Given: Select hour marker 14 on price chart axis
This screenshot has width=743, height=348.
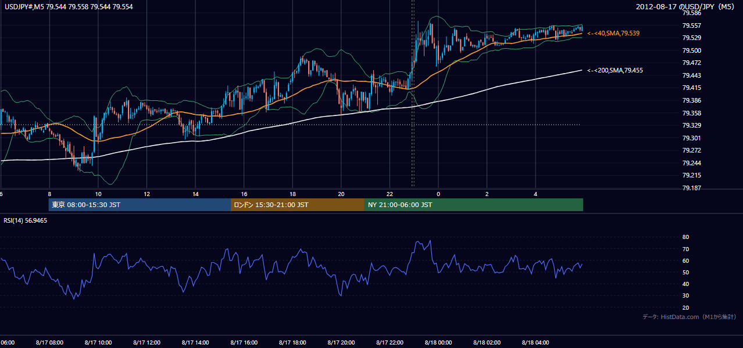Looking at the screenshot, I should [195, 194].
